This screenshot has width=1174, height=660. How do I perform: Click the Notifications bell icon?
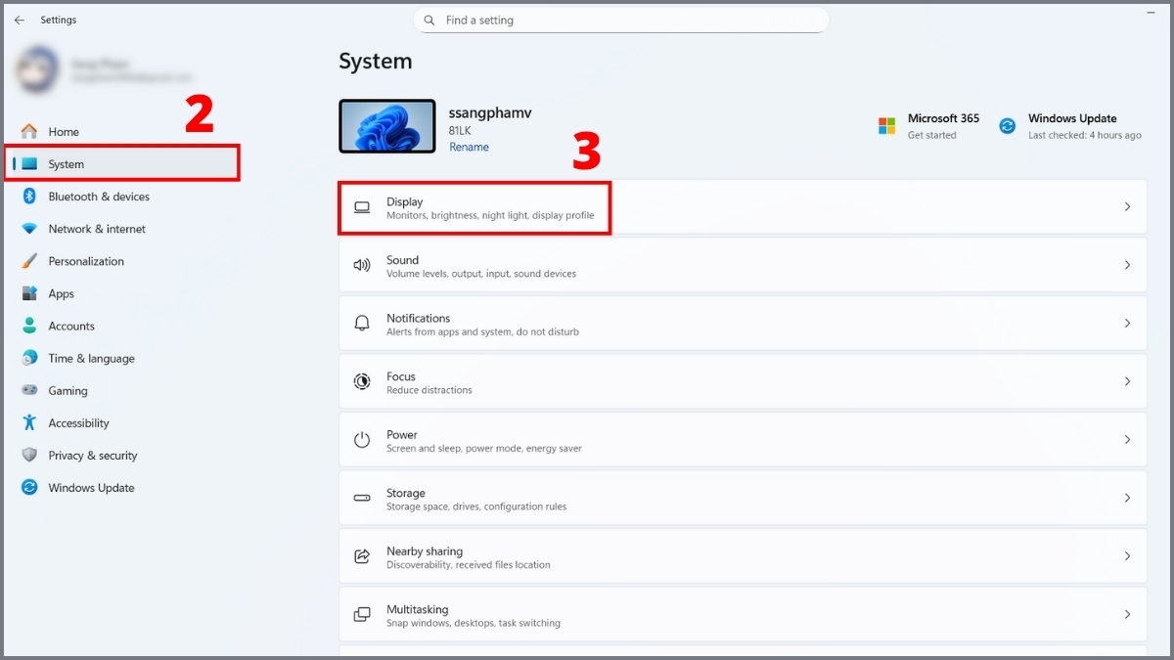(x=362, y=324)
